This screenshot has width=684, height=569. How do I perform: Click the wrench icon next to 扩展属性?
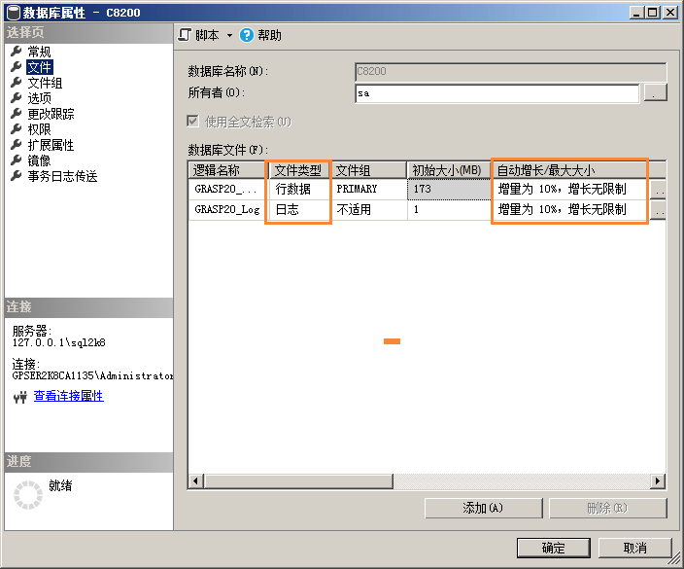17,145
